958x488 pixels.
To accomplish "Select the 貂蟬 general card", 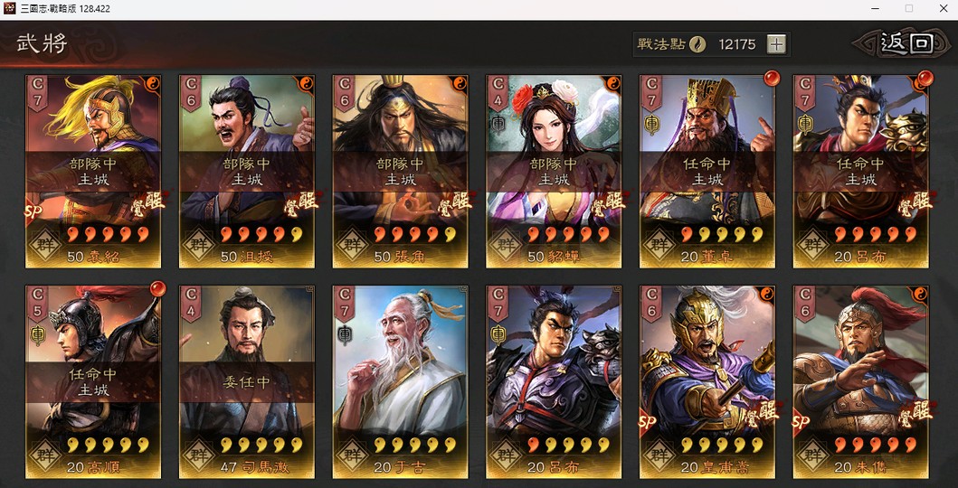I will (554, 172).
